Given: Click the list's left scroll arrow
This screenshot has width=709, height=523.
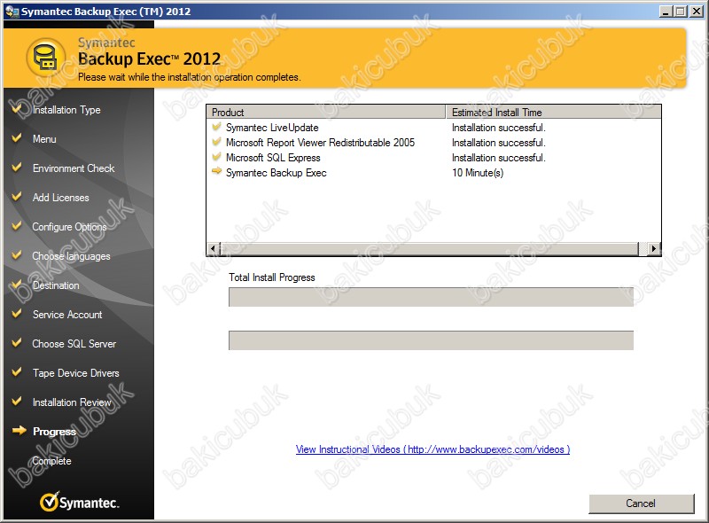Looking at the screenshot, I should (213, 248).
